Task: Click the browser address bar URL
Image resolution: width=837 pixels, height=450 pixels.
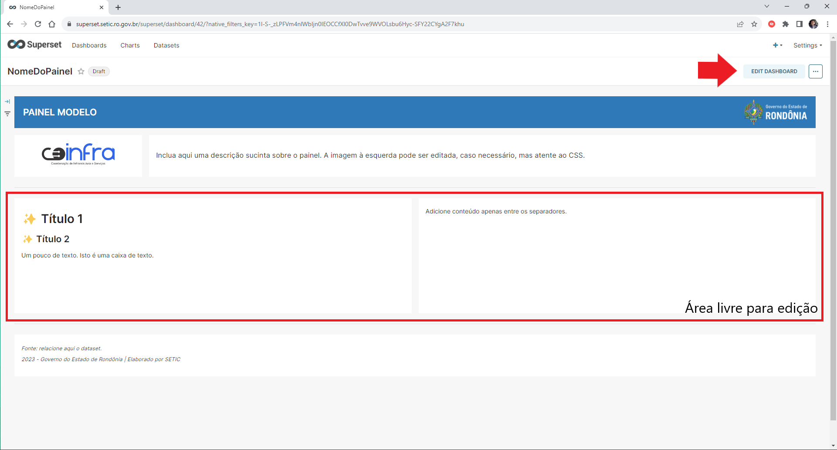Action: (x=270, y=24)
